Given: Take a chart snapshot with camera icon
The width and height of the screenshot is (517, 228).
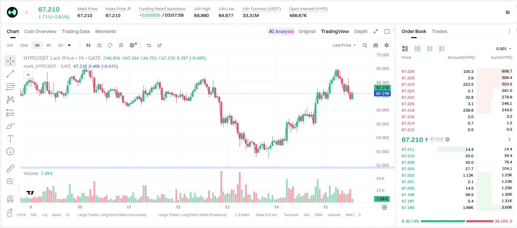Looking at the screenshot, I should (376, 45).
